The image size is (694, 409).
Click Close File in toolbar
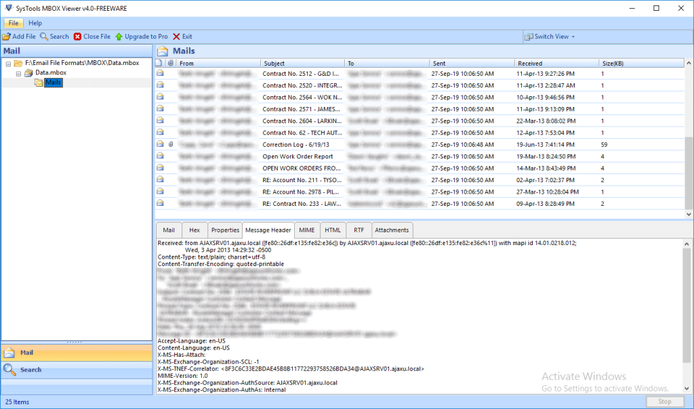click(92, 37)
